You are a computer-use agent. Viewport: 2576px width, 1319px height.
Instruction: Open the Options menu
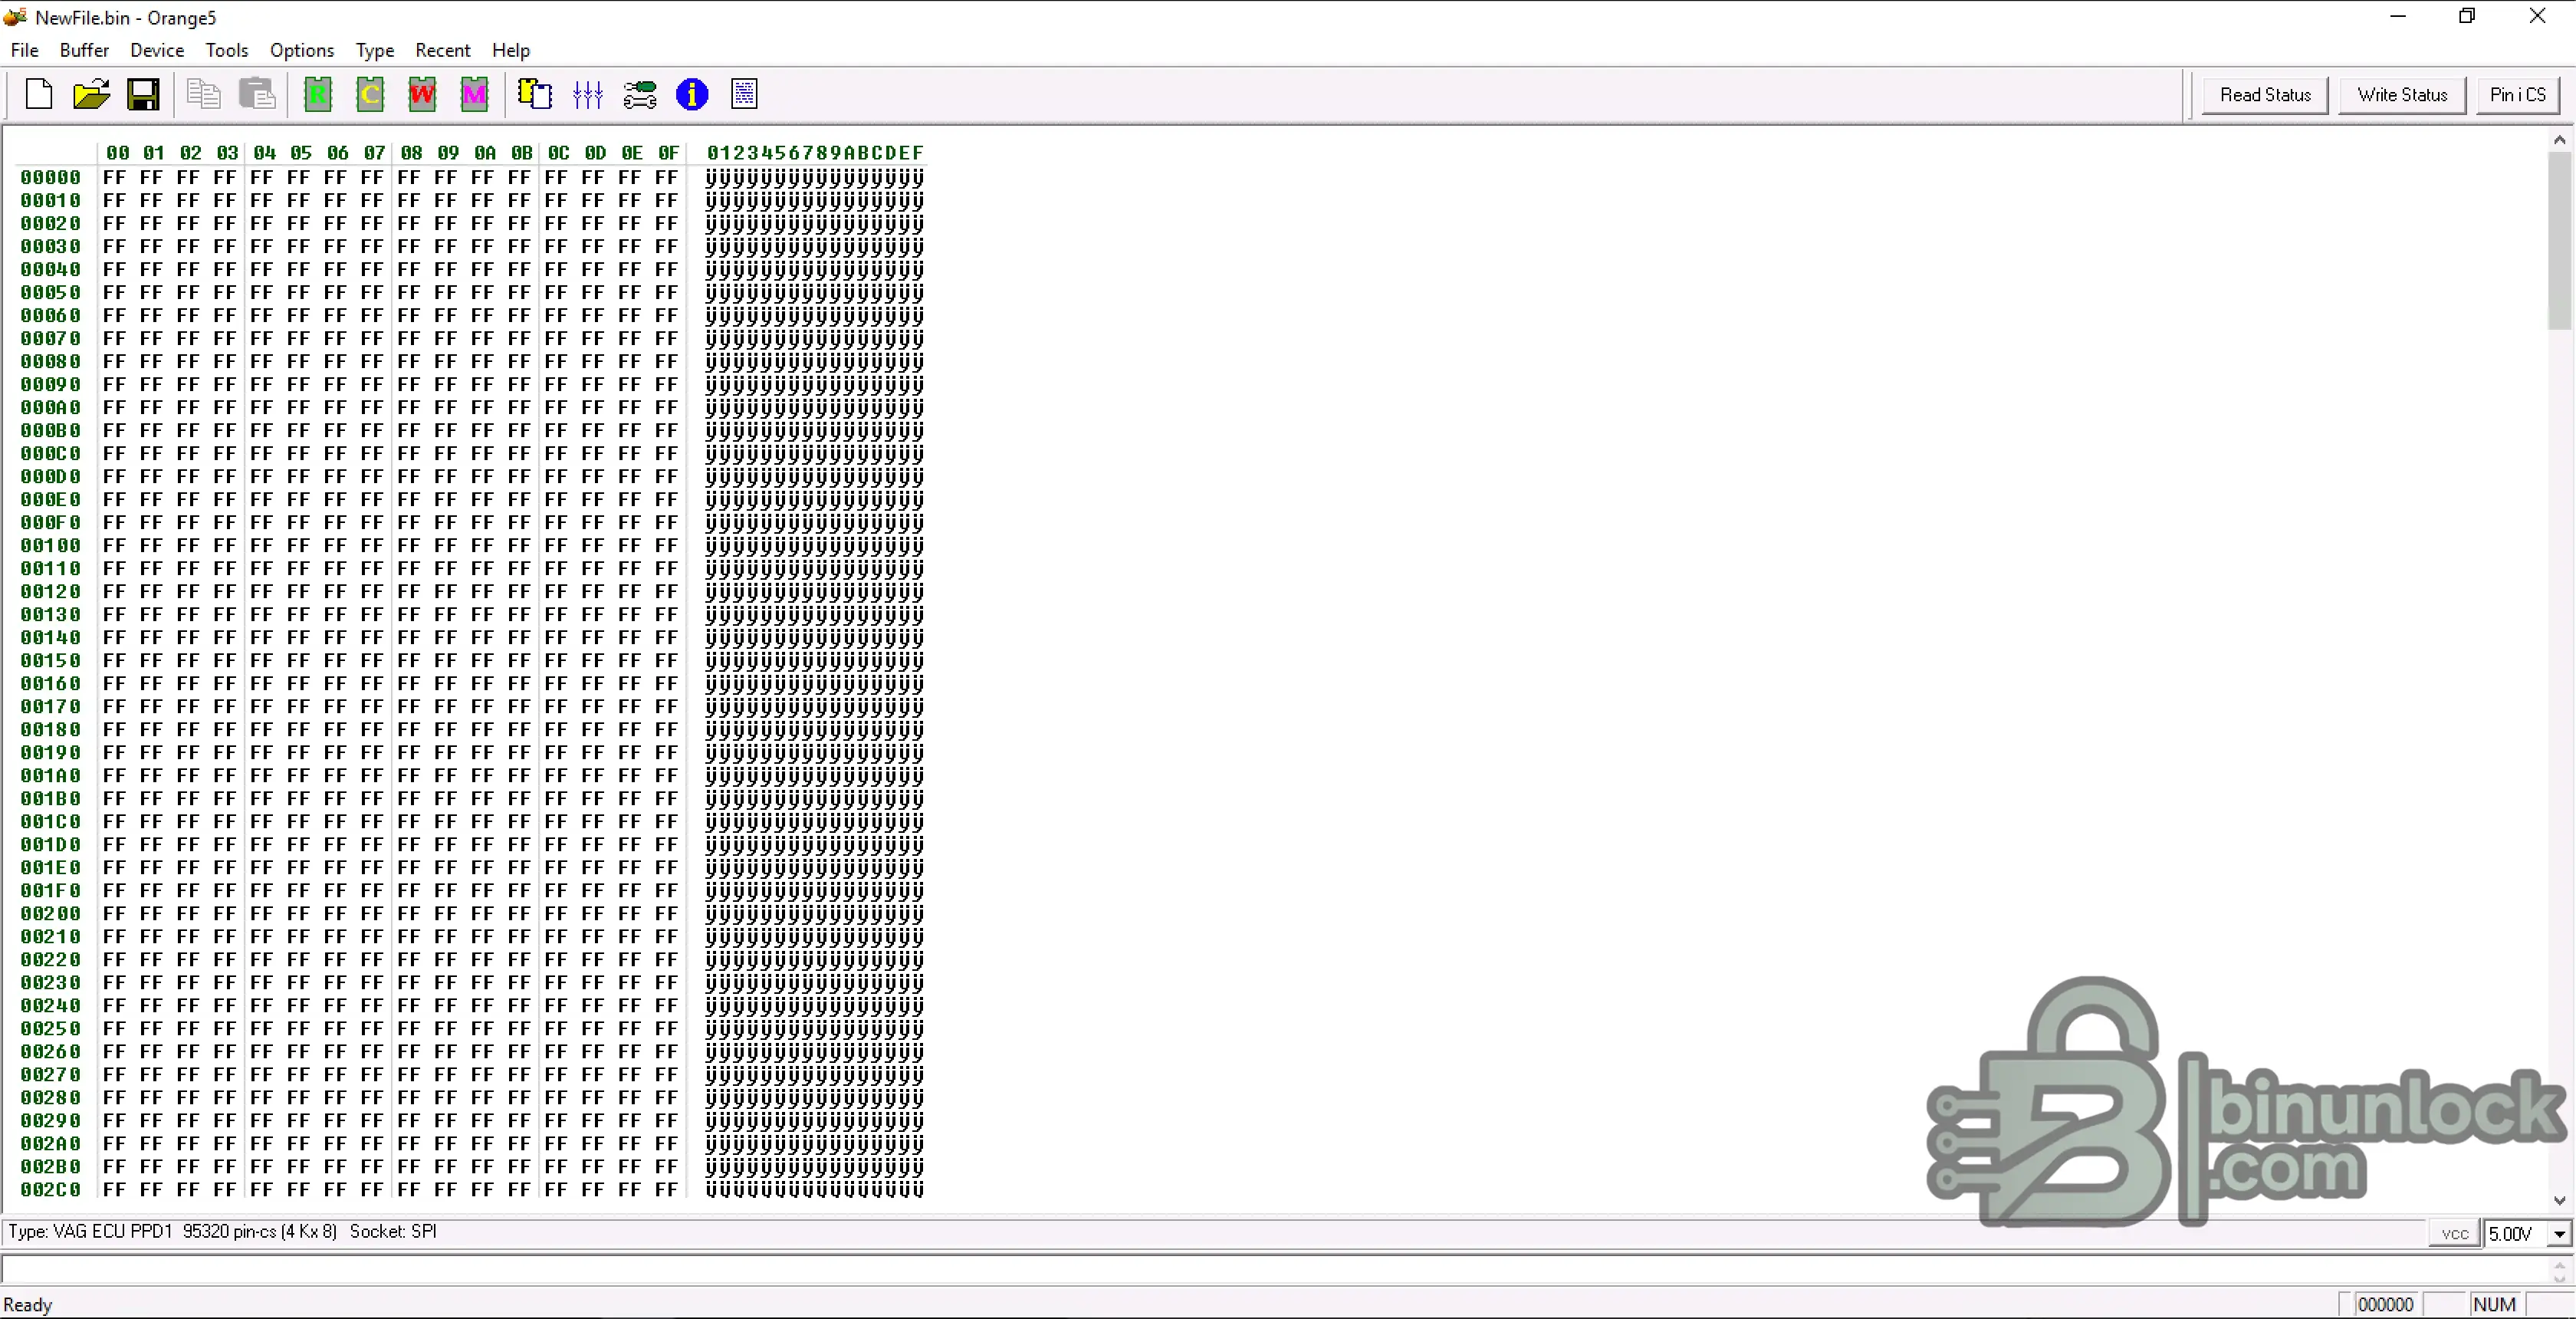click(302, 50)
